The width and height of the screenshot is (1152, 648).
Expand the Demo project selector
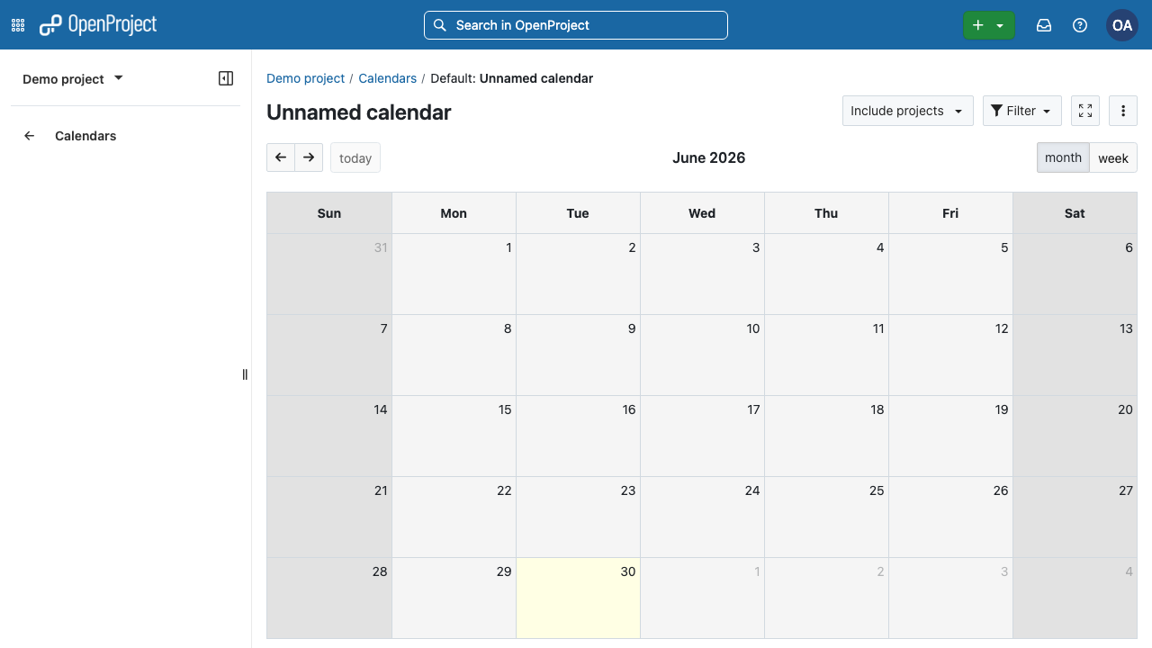pyautogui.click(x=73, y=79)
